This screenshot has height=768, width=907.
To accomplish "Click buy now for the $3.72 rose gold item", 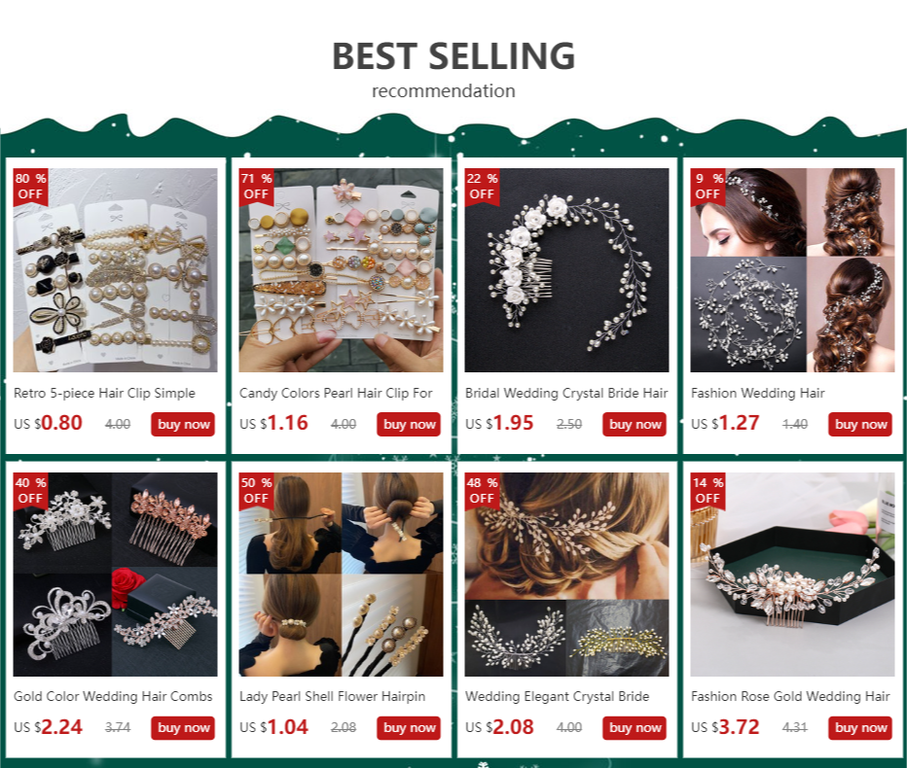I will tap(860, 728).
